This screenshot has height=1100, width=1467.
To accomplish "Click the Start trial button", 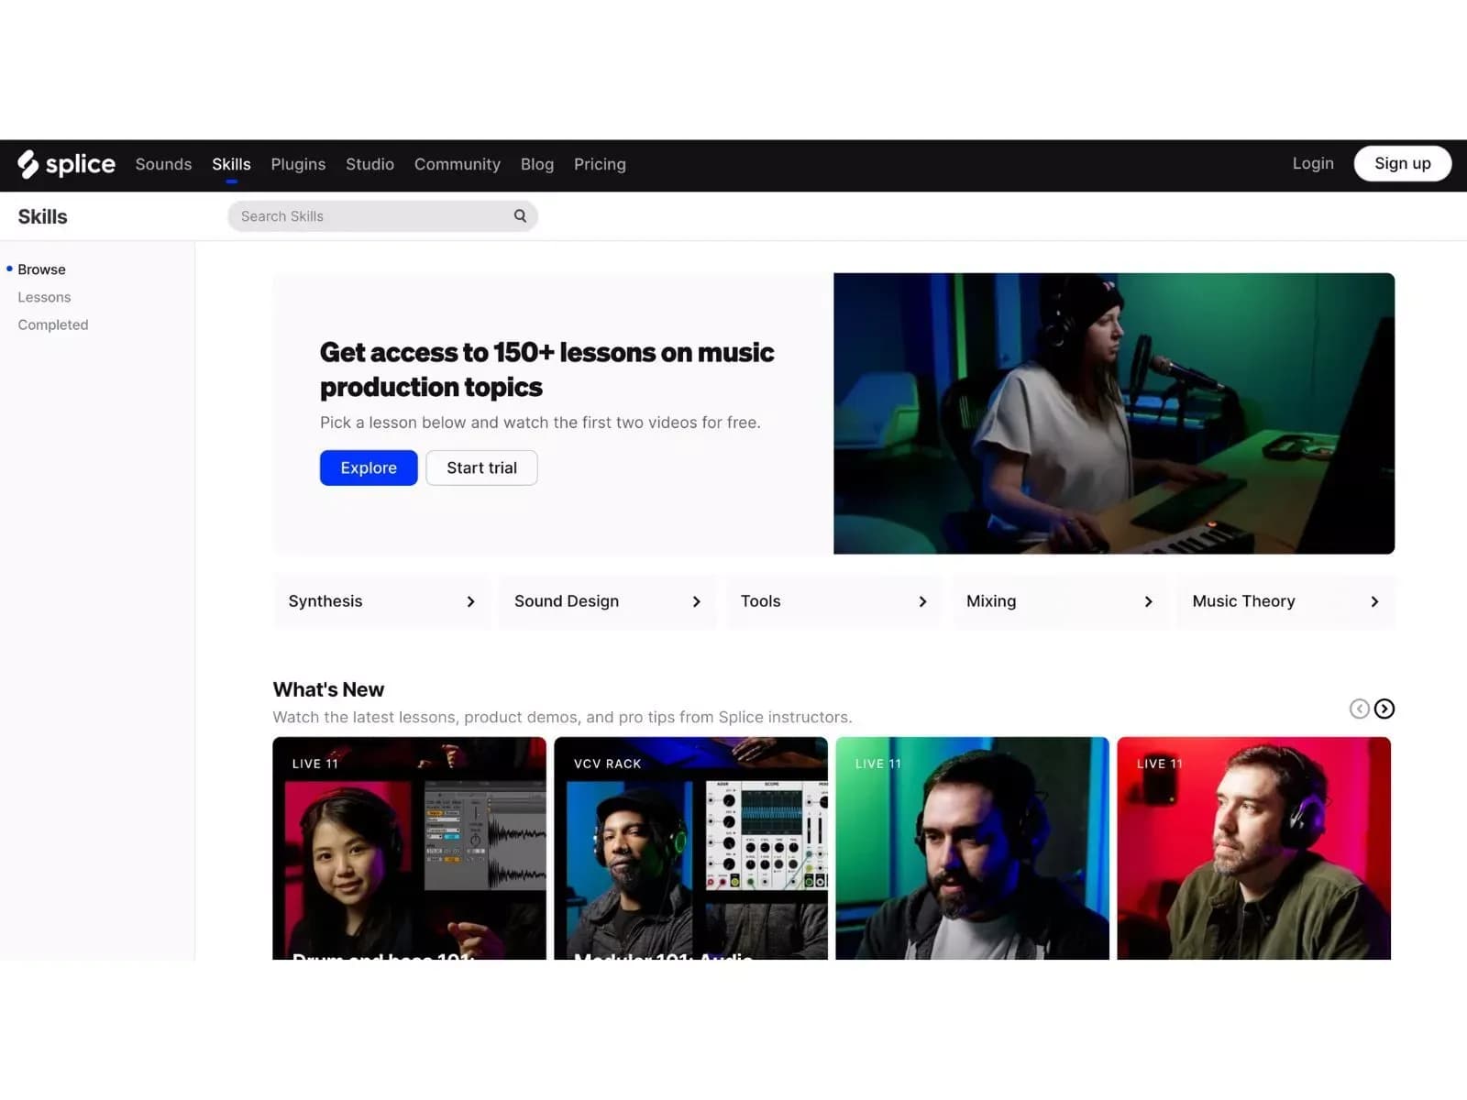I will pyautogui.click(x=481, y=467).
